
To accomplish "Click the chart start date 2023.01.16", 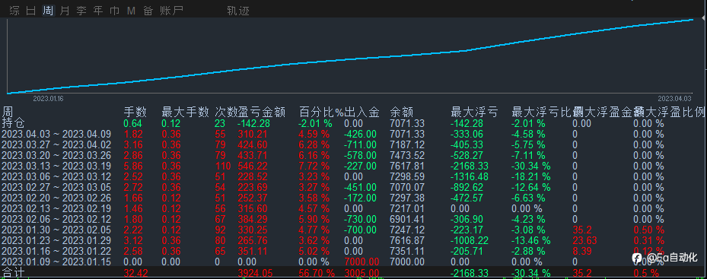I will point(48,98).
